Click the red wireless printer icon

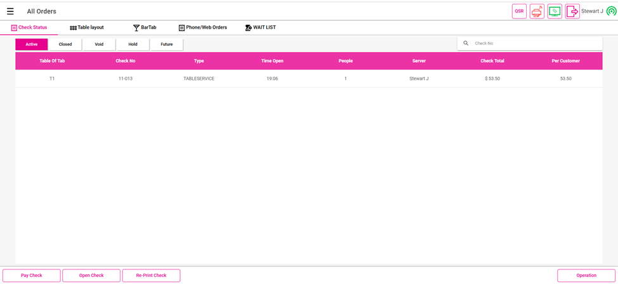click(537, 11)
